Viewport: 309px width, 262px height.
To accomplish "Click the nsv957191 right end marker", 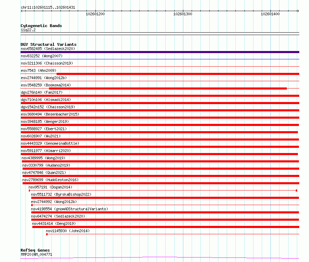I will pyautogui.click(x=297, y=191).
